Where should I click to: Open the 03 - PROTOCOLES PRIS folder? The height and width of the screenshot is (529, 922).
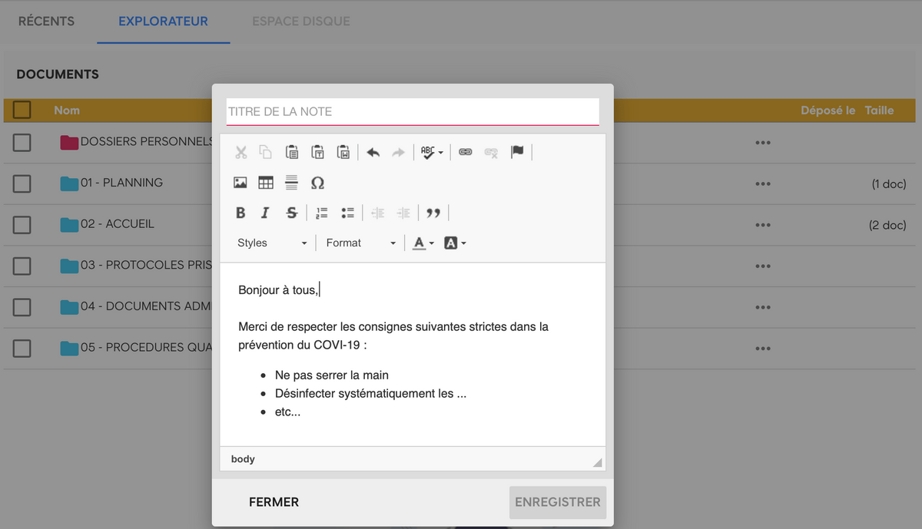(x=146, y=265)
